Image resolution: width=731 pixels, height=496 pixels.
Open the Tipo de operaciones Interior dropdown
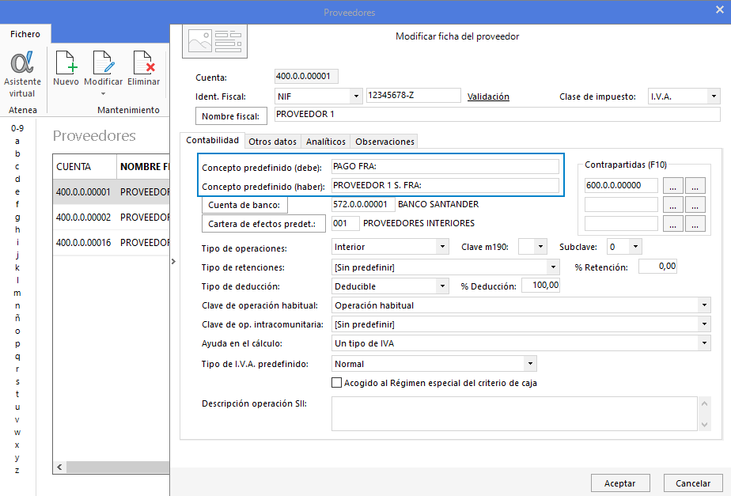point(445,246)
